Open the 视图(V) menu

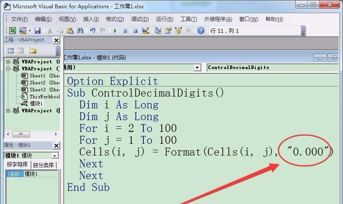coord(67,19)
